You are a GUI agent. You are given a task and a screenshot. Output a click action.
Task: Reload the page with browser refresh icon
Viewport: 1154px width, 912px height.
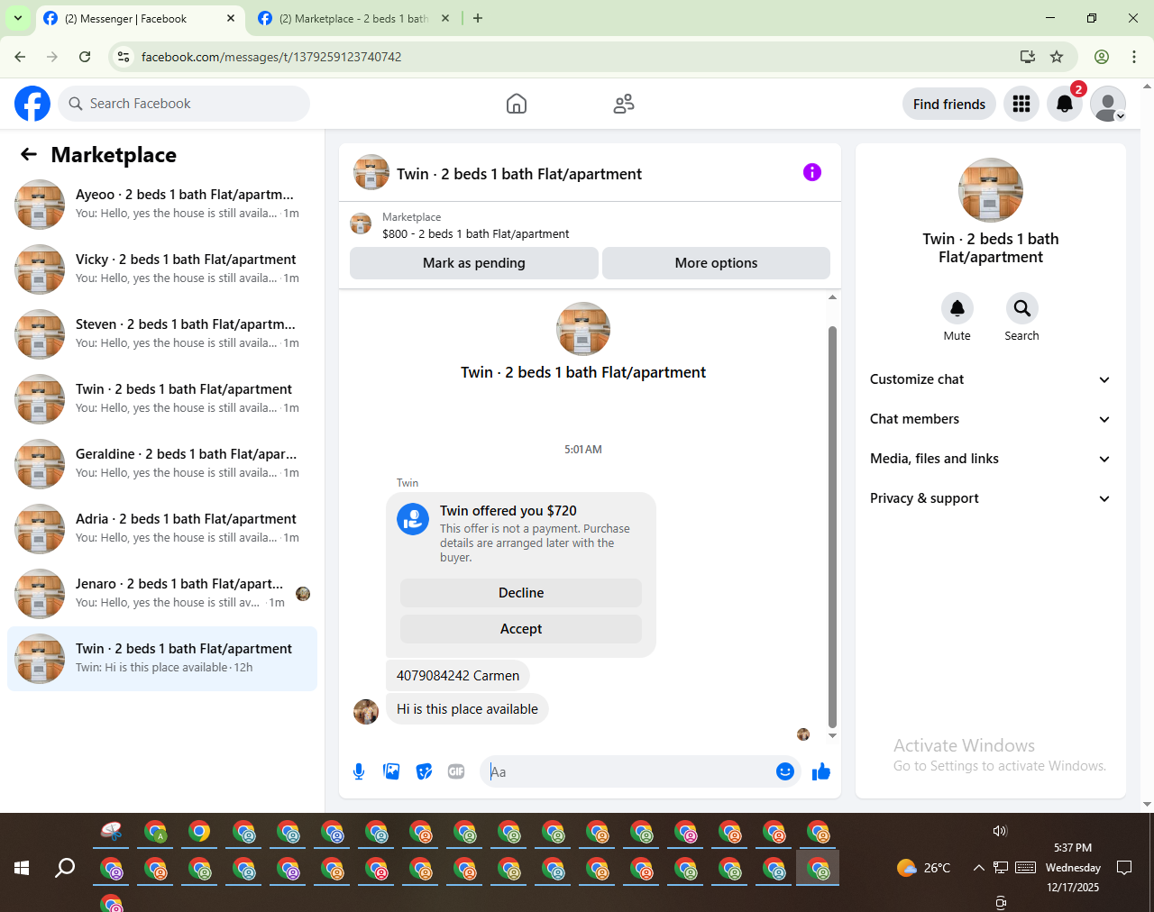coord(85,57)
